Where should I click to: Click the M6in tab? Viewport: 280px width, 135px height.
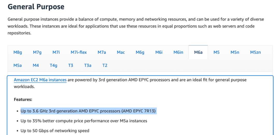pos(178,52)
